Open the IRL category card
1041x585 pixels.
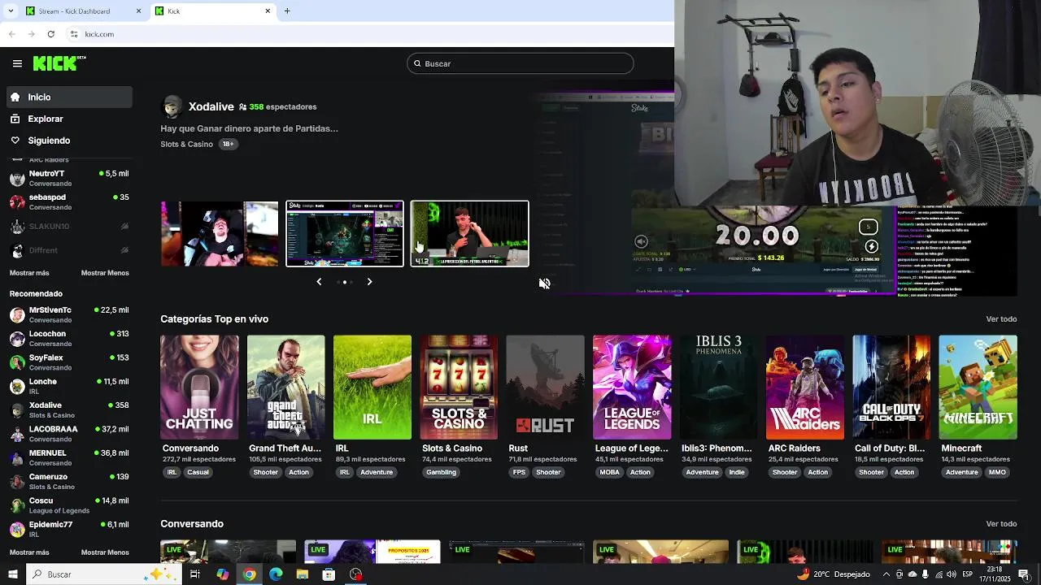pyautogui.click(x=372, y=388)
